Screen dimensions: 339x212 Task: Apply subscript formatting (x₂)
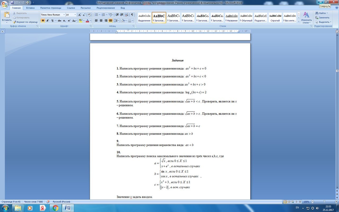tap(64, 21)
